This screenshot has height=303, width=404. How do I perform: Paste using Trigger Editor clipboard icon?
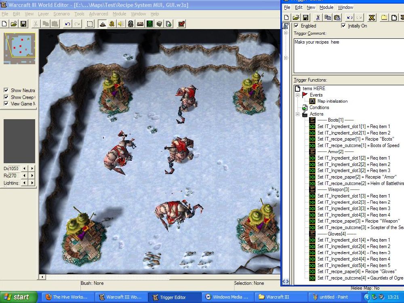coord(337,17)
